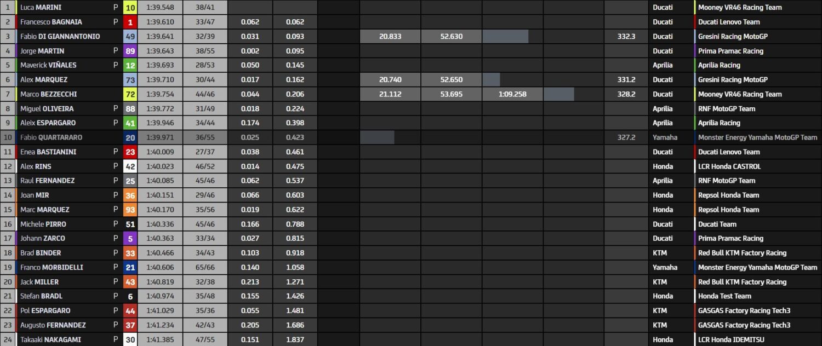Click Takaaki Nakagami's number 30 badge
The image size is (822, 346).
pyautogui.click(x=130, y=339)
